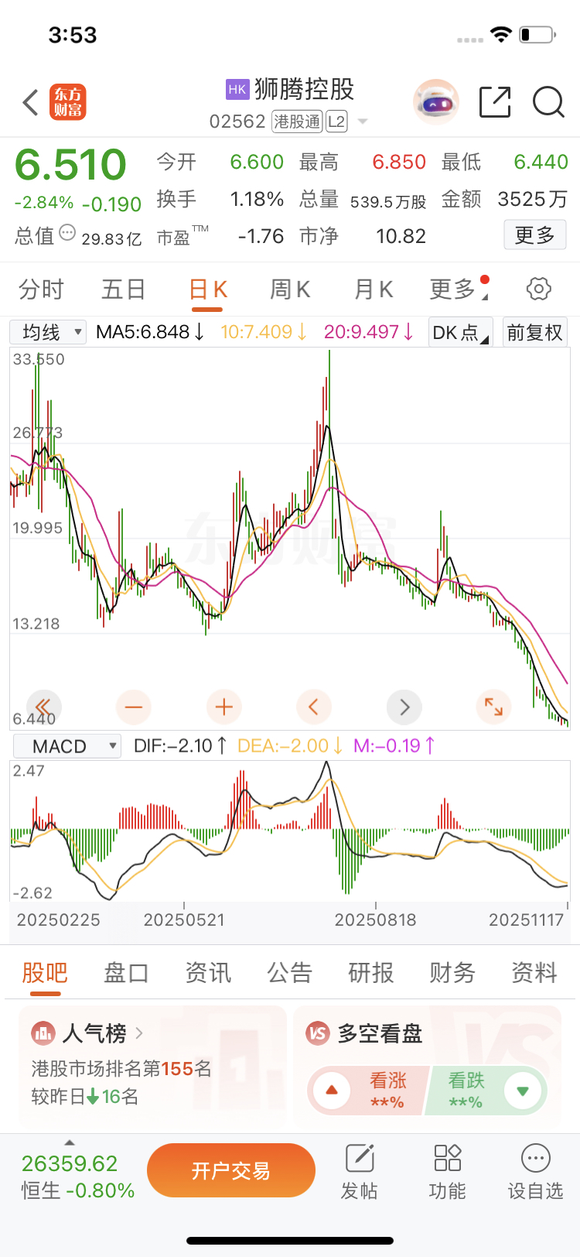Open search with magnifier icon
This screenshot has width=580, height=1257.
click(x=548, y=102)
